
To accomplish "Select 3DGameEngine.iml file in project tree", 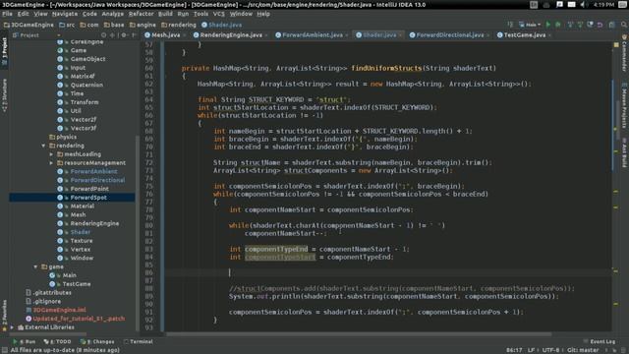I will coord(59,311).
